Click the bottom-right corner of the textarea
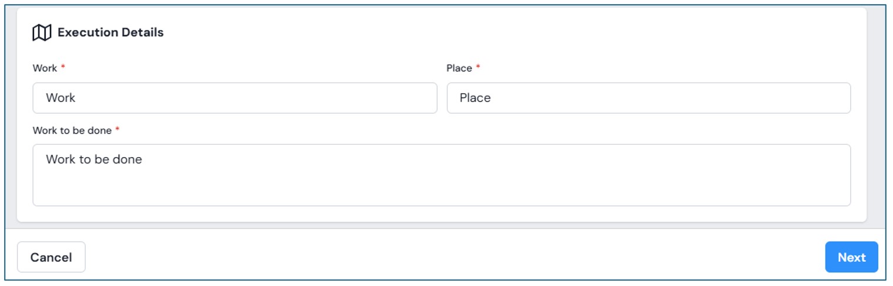This screenshot has height=286, width=893. pyautogui.click(x=845, y=200)
